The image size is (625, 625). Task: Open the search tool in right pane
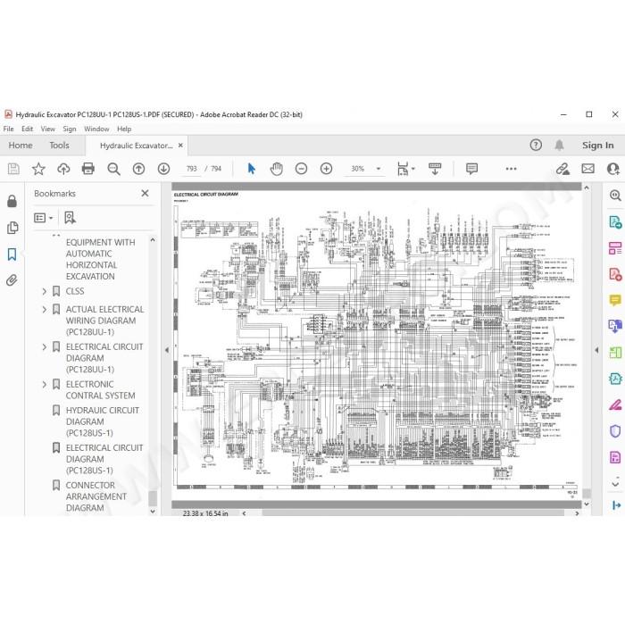615,196
